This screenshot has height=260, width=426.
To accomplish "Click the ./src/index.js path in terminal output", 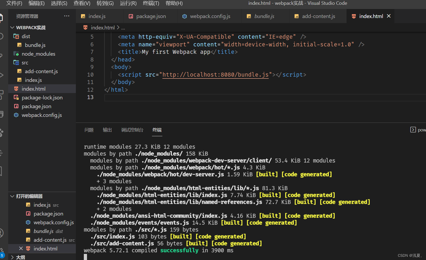I will pyautogui.click(x=112, y=236).
